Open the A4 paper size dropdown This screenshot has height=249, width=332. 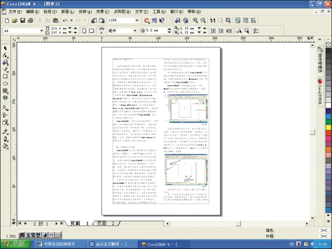click(x=41, y=31)
